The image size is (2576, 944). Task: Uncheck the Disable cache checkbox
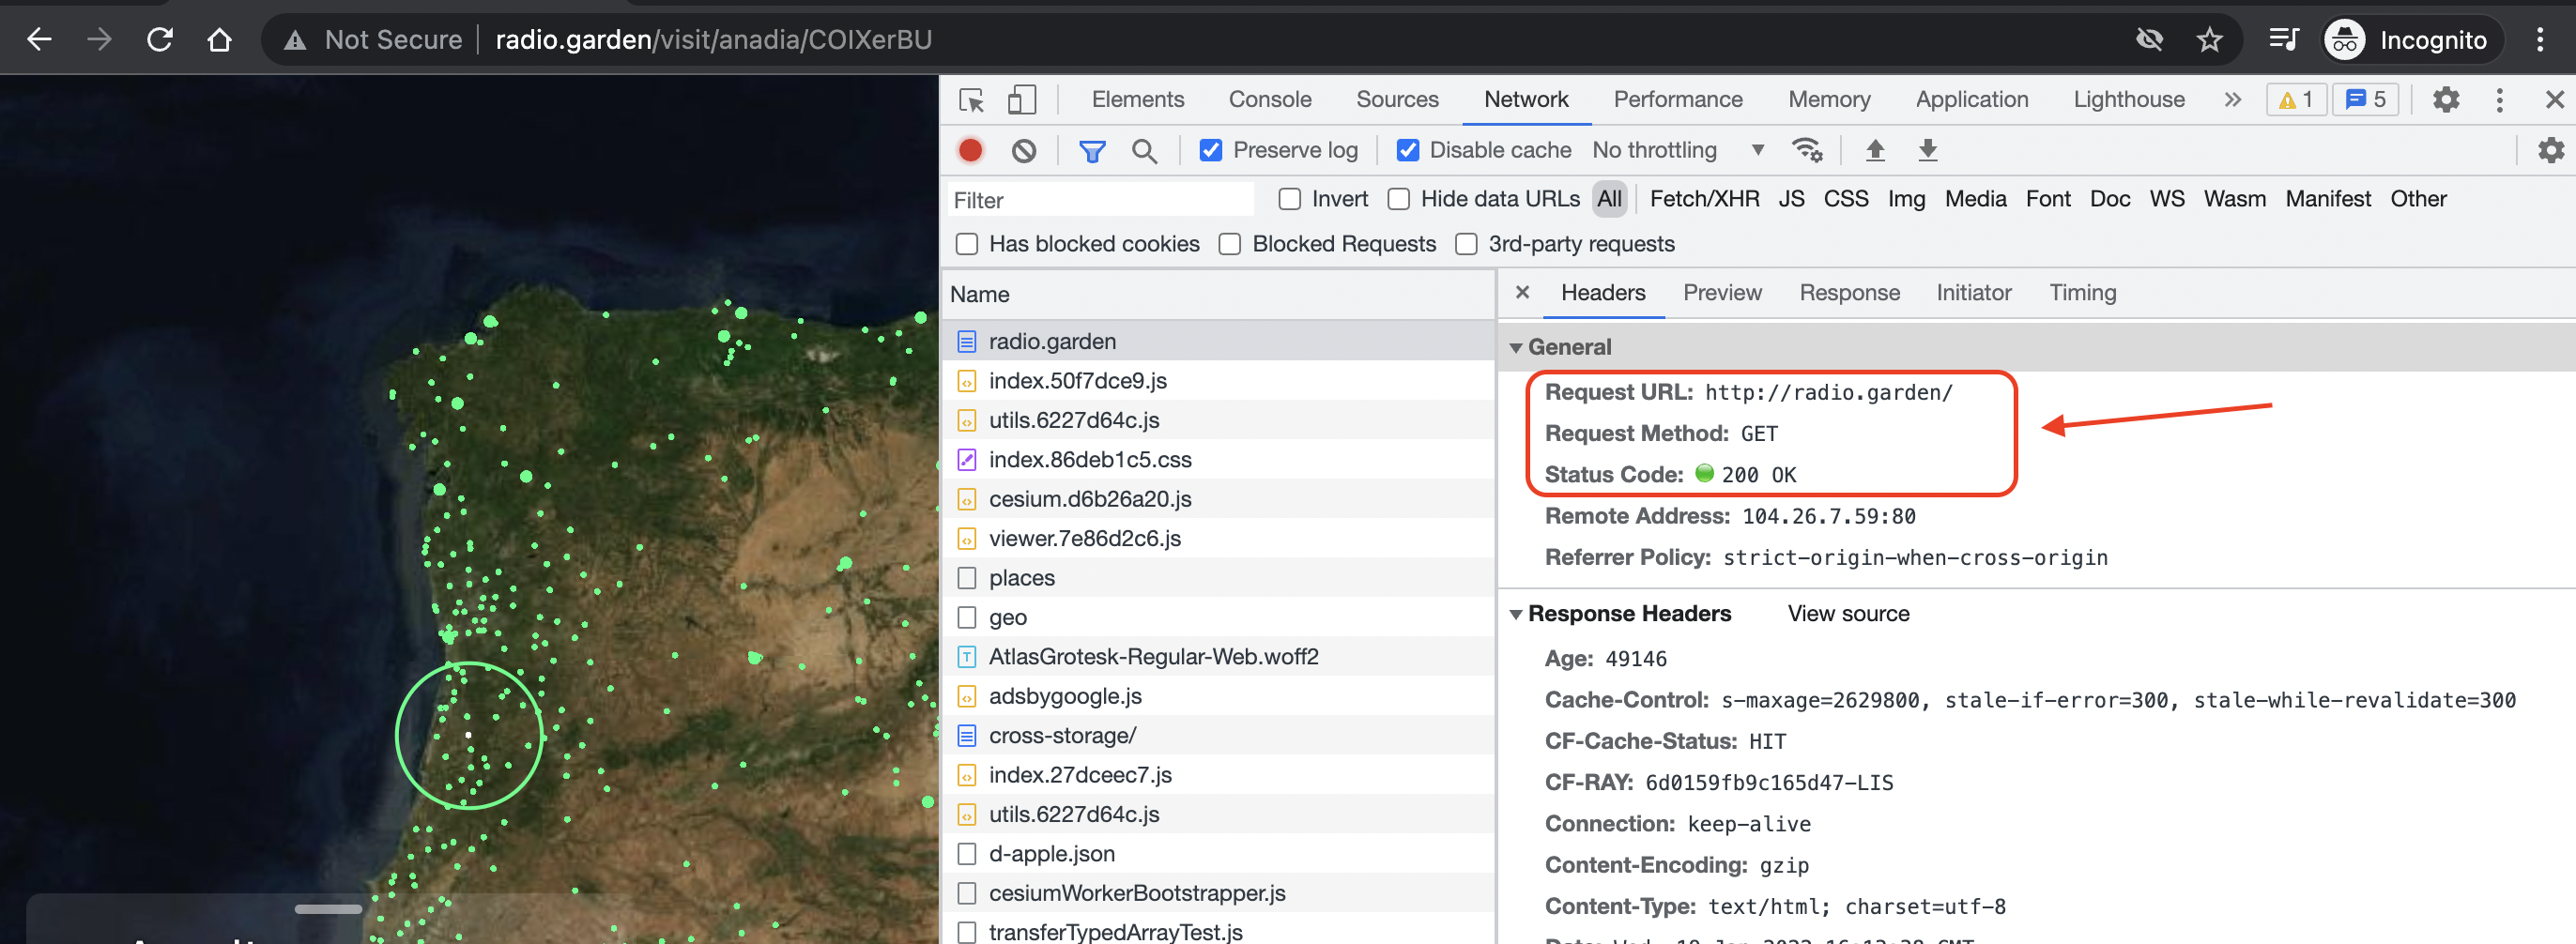point(1407,150)
